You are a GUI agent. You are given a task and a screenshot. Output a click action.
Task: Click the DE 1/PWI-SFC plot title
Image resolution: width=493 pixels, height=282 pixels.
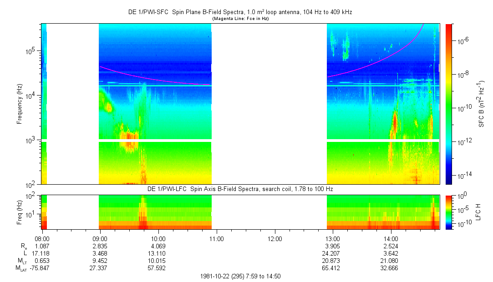240,12
